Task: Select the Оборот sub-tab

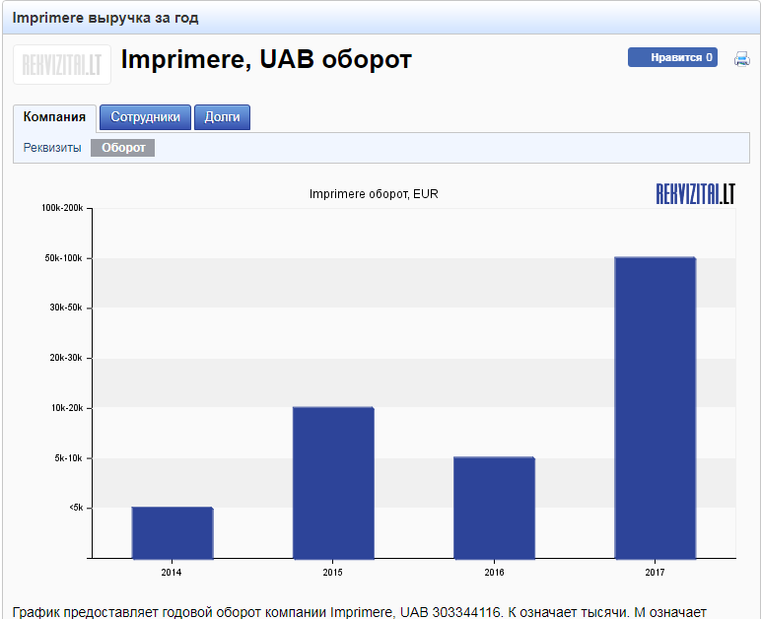Action: point(123,148)
